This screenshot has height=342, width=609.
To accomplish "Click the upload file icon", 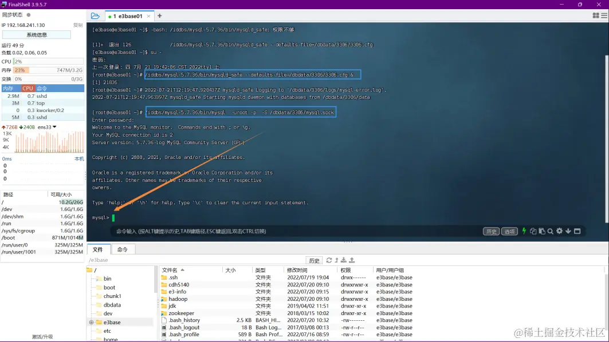I will click(x=352, y=260).
